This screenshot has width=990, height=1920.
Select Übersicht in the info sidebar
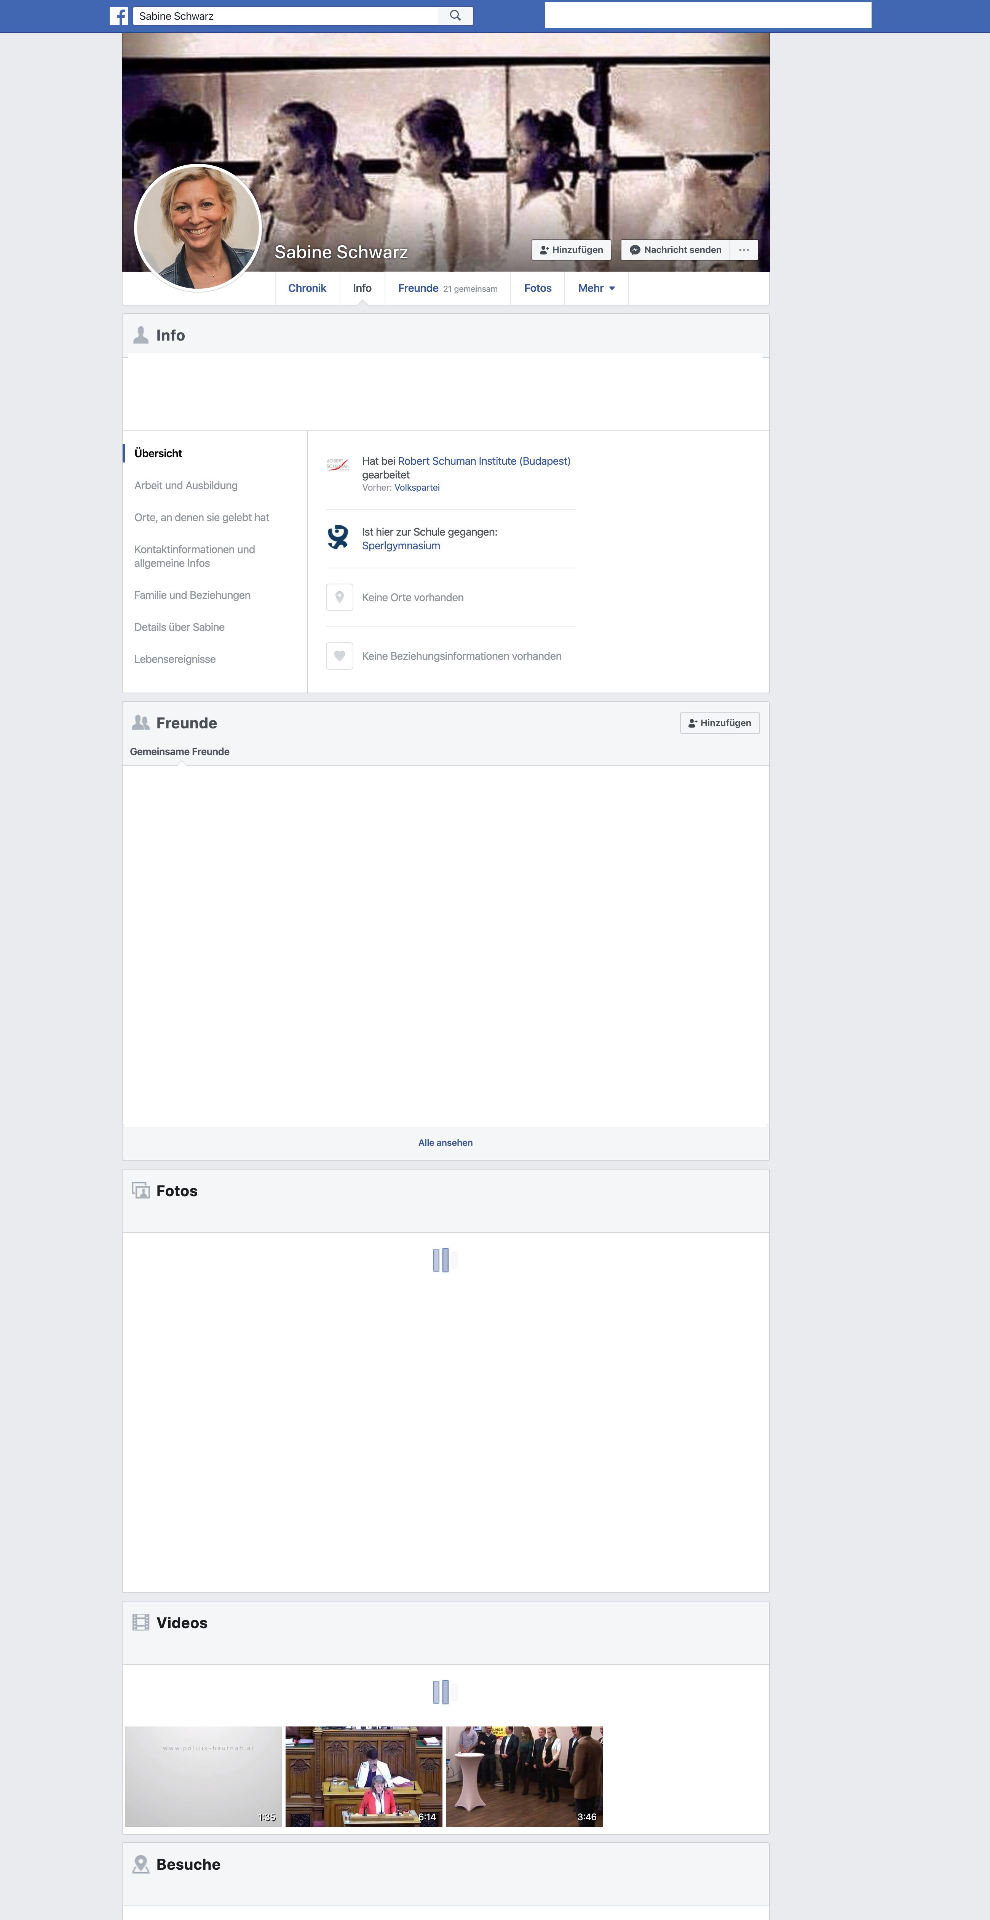coord(158,453)
